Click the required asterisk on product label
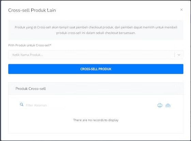This screenshot has width=191, height=141. [x=50, y=45]
